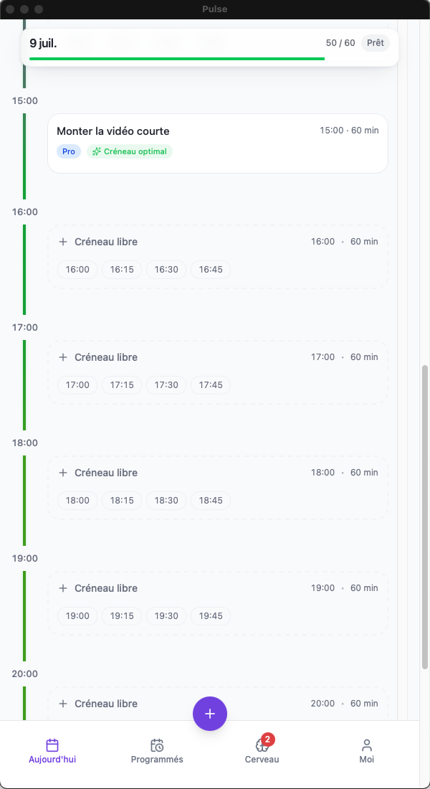Select the 18:00 time chip
Viewport: 430px width, 789px height.
(x=77, y=501)
